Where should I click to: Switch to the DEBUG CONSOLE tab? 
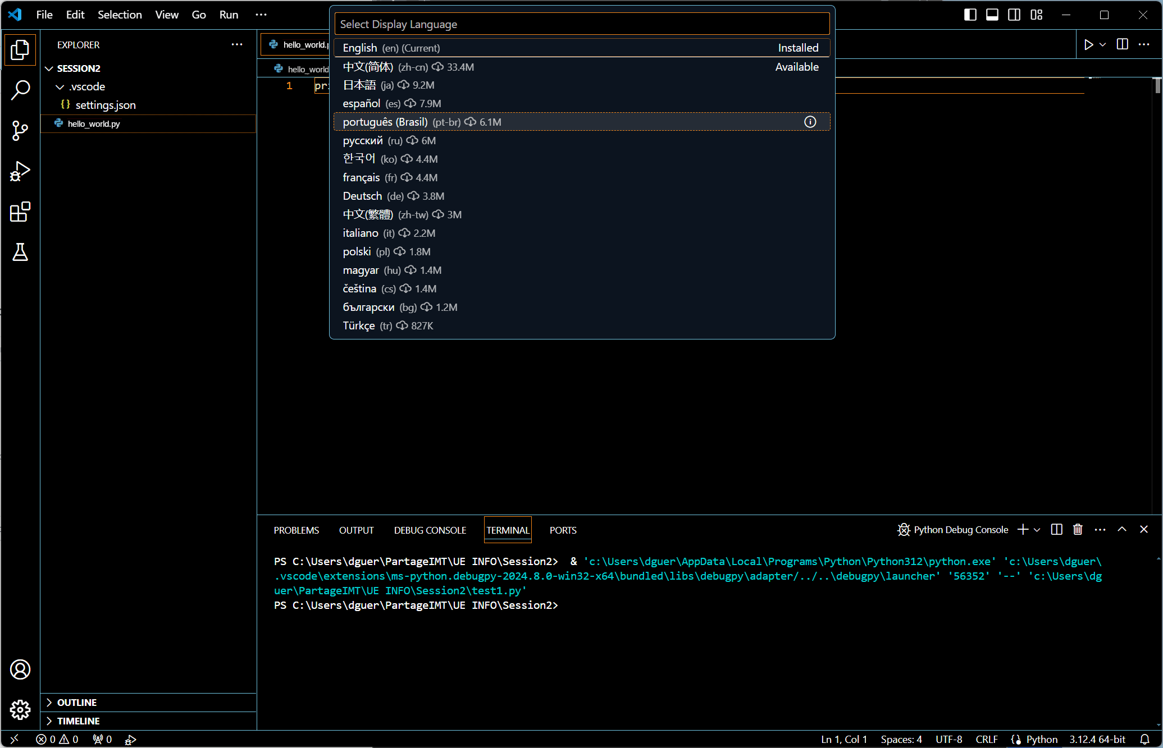point(430,530)
